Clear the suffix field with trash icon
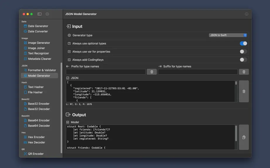Viewport: 270px width, 168px height. tap(244, 72)
